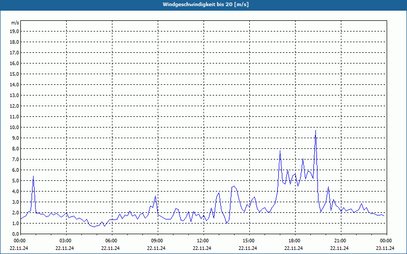Click the '21:00' x-axis time label
The height and width of the screenshot is (254, 407).
340,241
